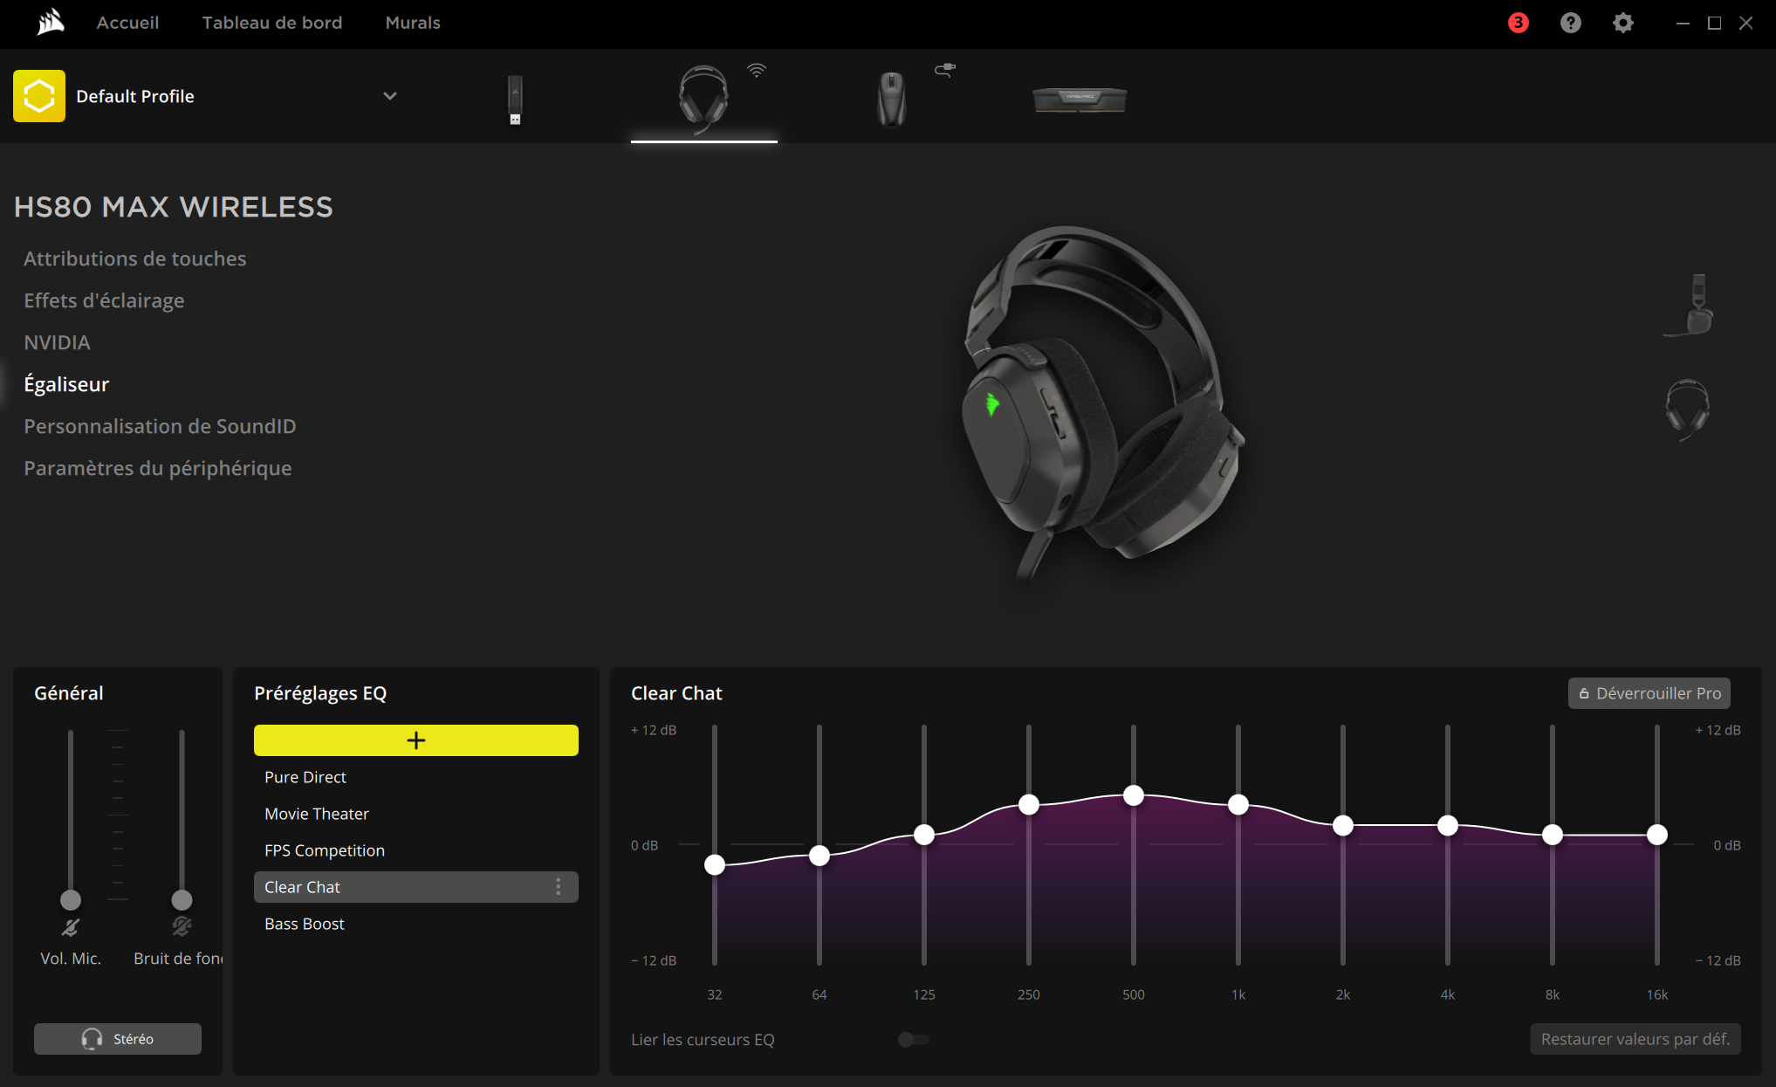Image resolution: width=1776 pixels, height=1087 pixels.
Task: Open the Accueil tab
Action: click(x=127, y=23)
